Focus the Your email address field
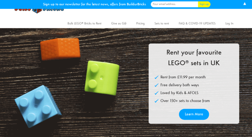 pyautogui.click(x=174, y=4)
